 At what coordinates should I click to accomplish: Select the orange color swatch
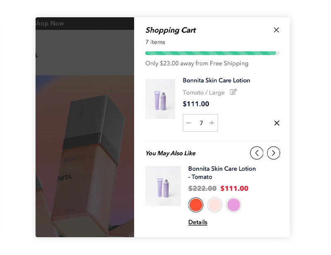point(195,205)
